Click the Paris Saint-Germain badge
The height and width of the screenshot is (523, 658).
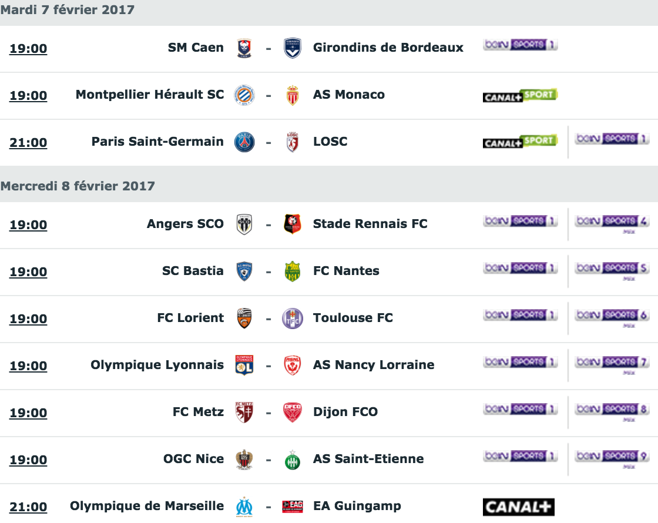tap(244, 142)
